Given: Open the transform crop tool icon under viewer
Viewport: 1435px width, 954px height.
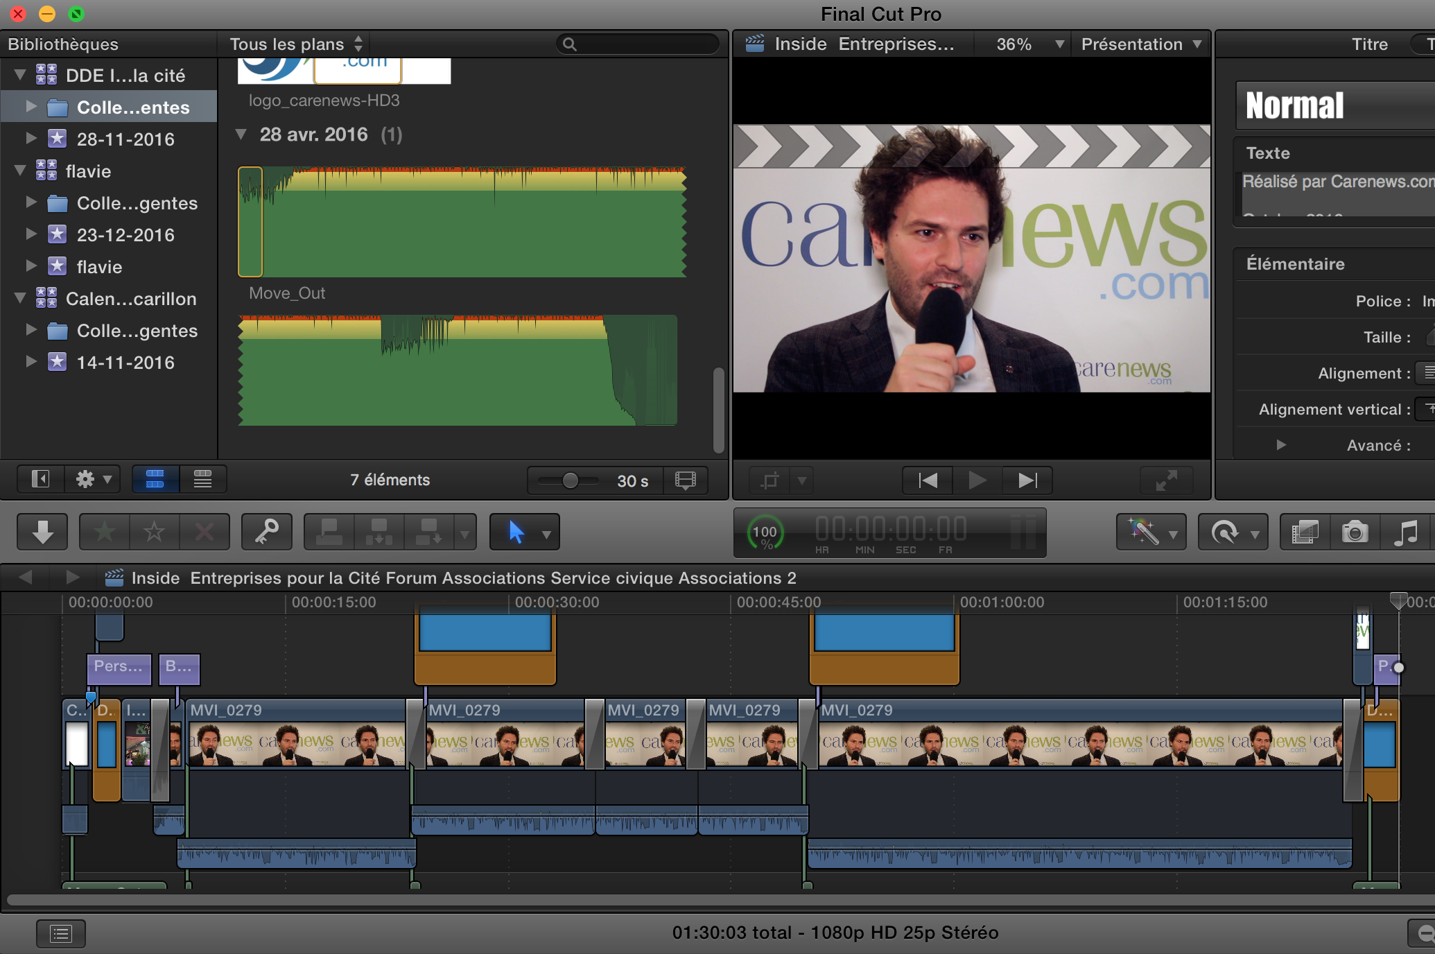Looking at the screenshot, I should pos(770,480).
